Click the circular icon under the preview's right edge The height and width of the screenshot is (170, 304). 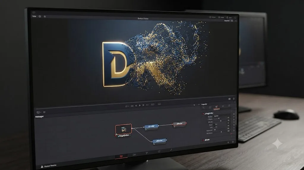tap(234, 99)
